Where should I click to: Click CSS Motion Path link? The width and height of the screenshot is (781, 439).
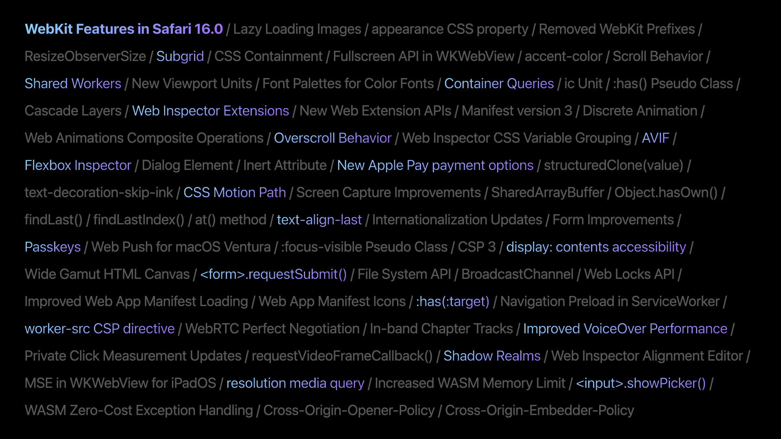click(x=234, y=192)
